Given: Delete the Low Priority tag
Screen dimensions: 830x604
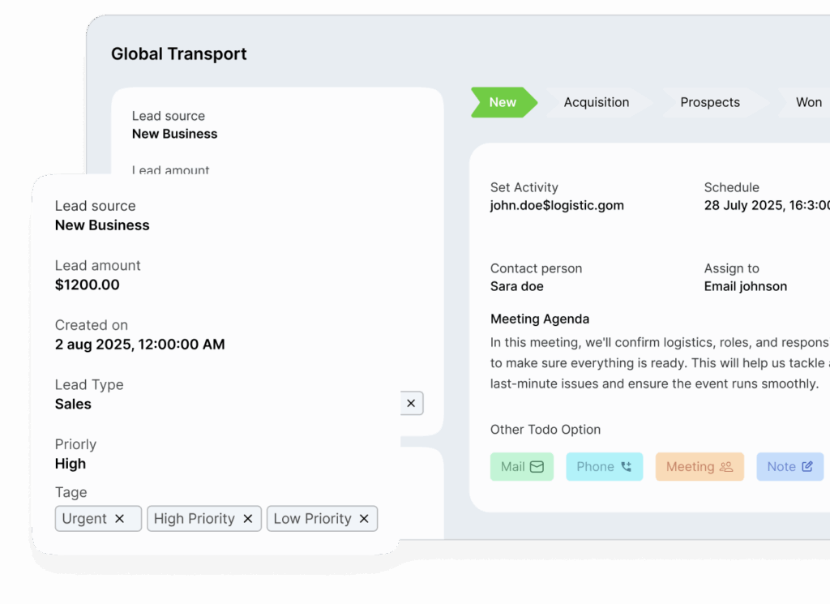Looking at the screenshot, I should coord(364,519).
